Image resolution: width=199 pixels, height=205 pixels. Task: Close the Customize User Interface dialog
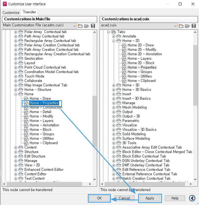click(193, 4)
